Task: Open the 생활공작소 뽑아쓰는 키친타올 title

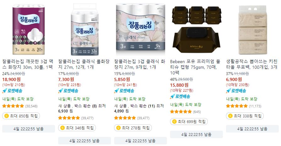Action: point(252,64)
